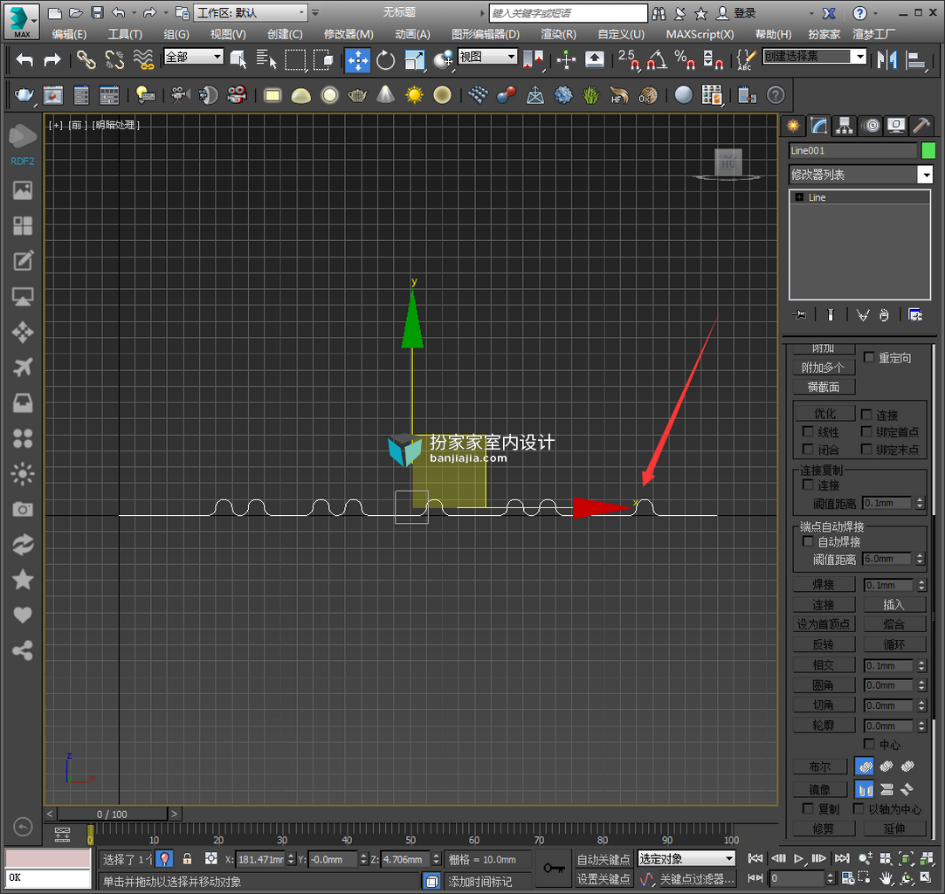Viewport: 945px width, 894px height.
Task: Open the 工作区 workspace dropdown
Action: click(x=250, y=12)
